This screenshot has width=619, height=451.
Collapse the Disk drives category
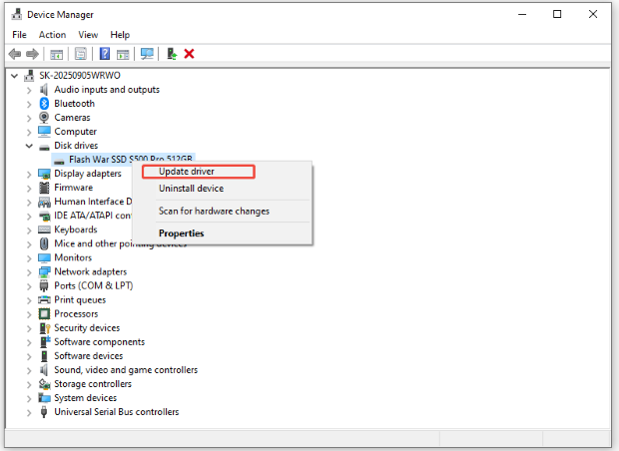[28, 146]
